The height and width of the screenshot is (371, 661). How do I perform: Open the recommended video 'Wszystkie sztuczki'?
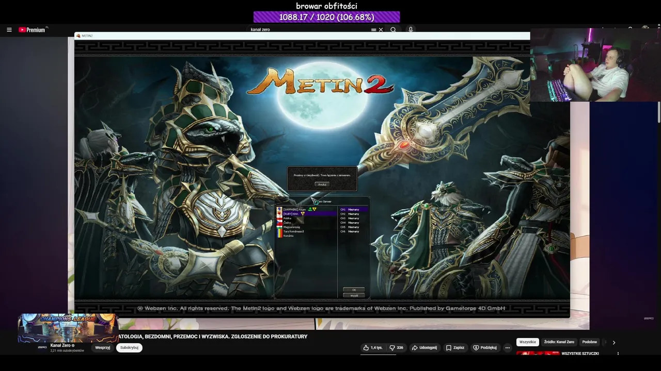tap(580, 353)
